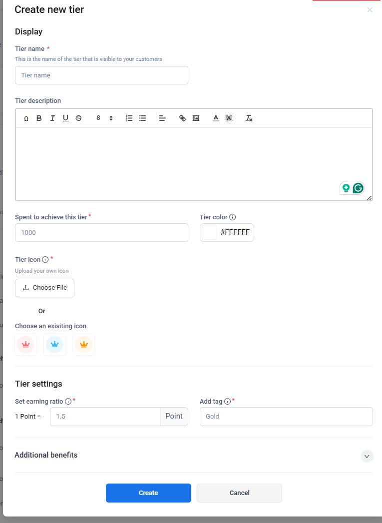Insert a link in tier description

click(182, 118)
